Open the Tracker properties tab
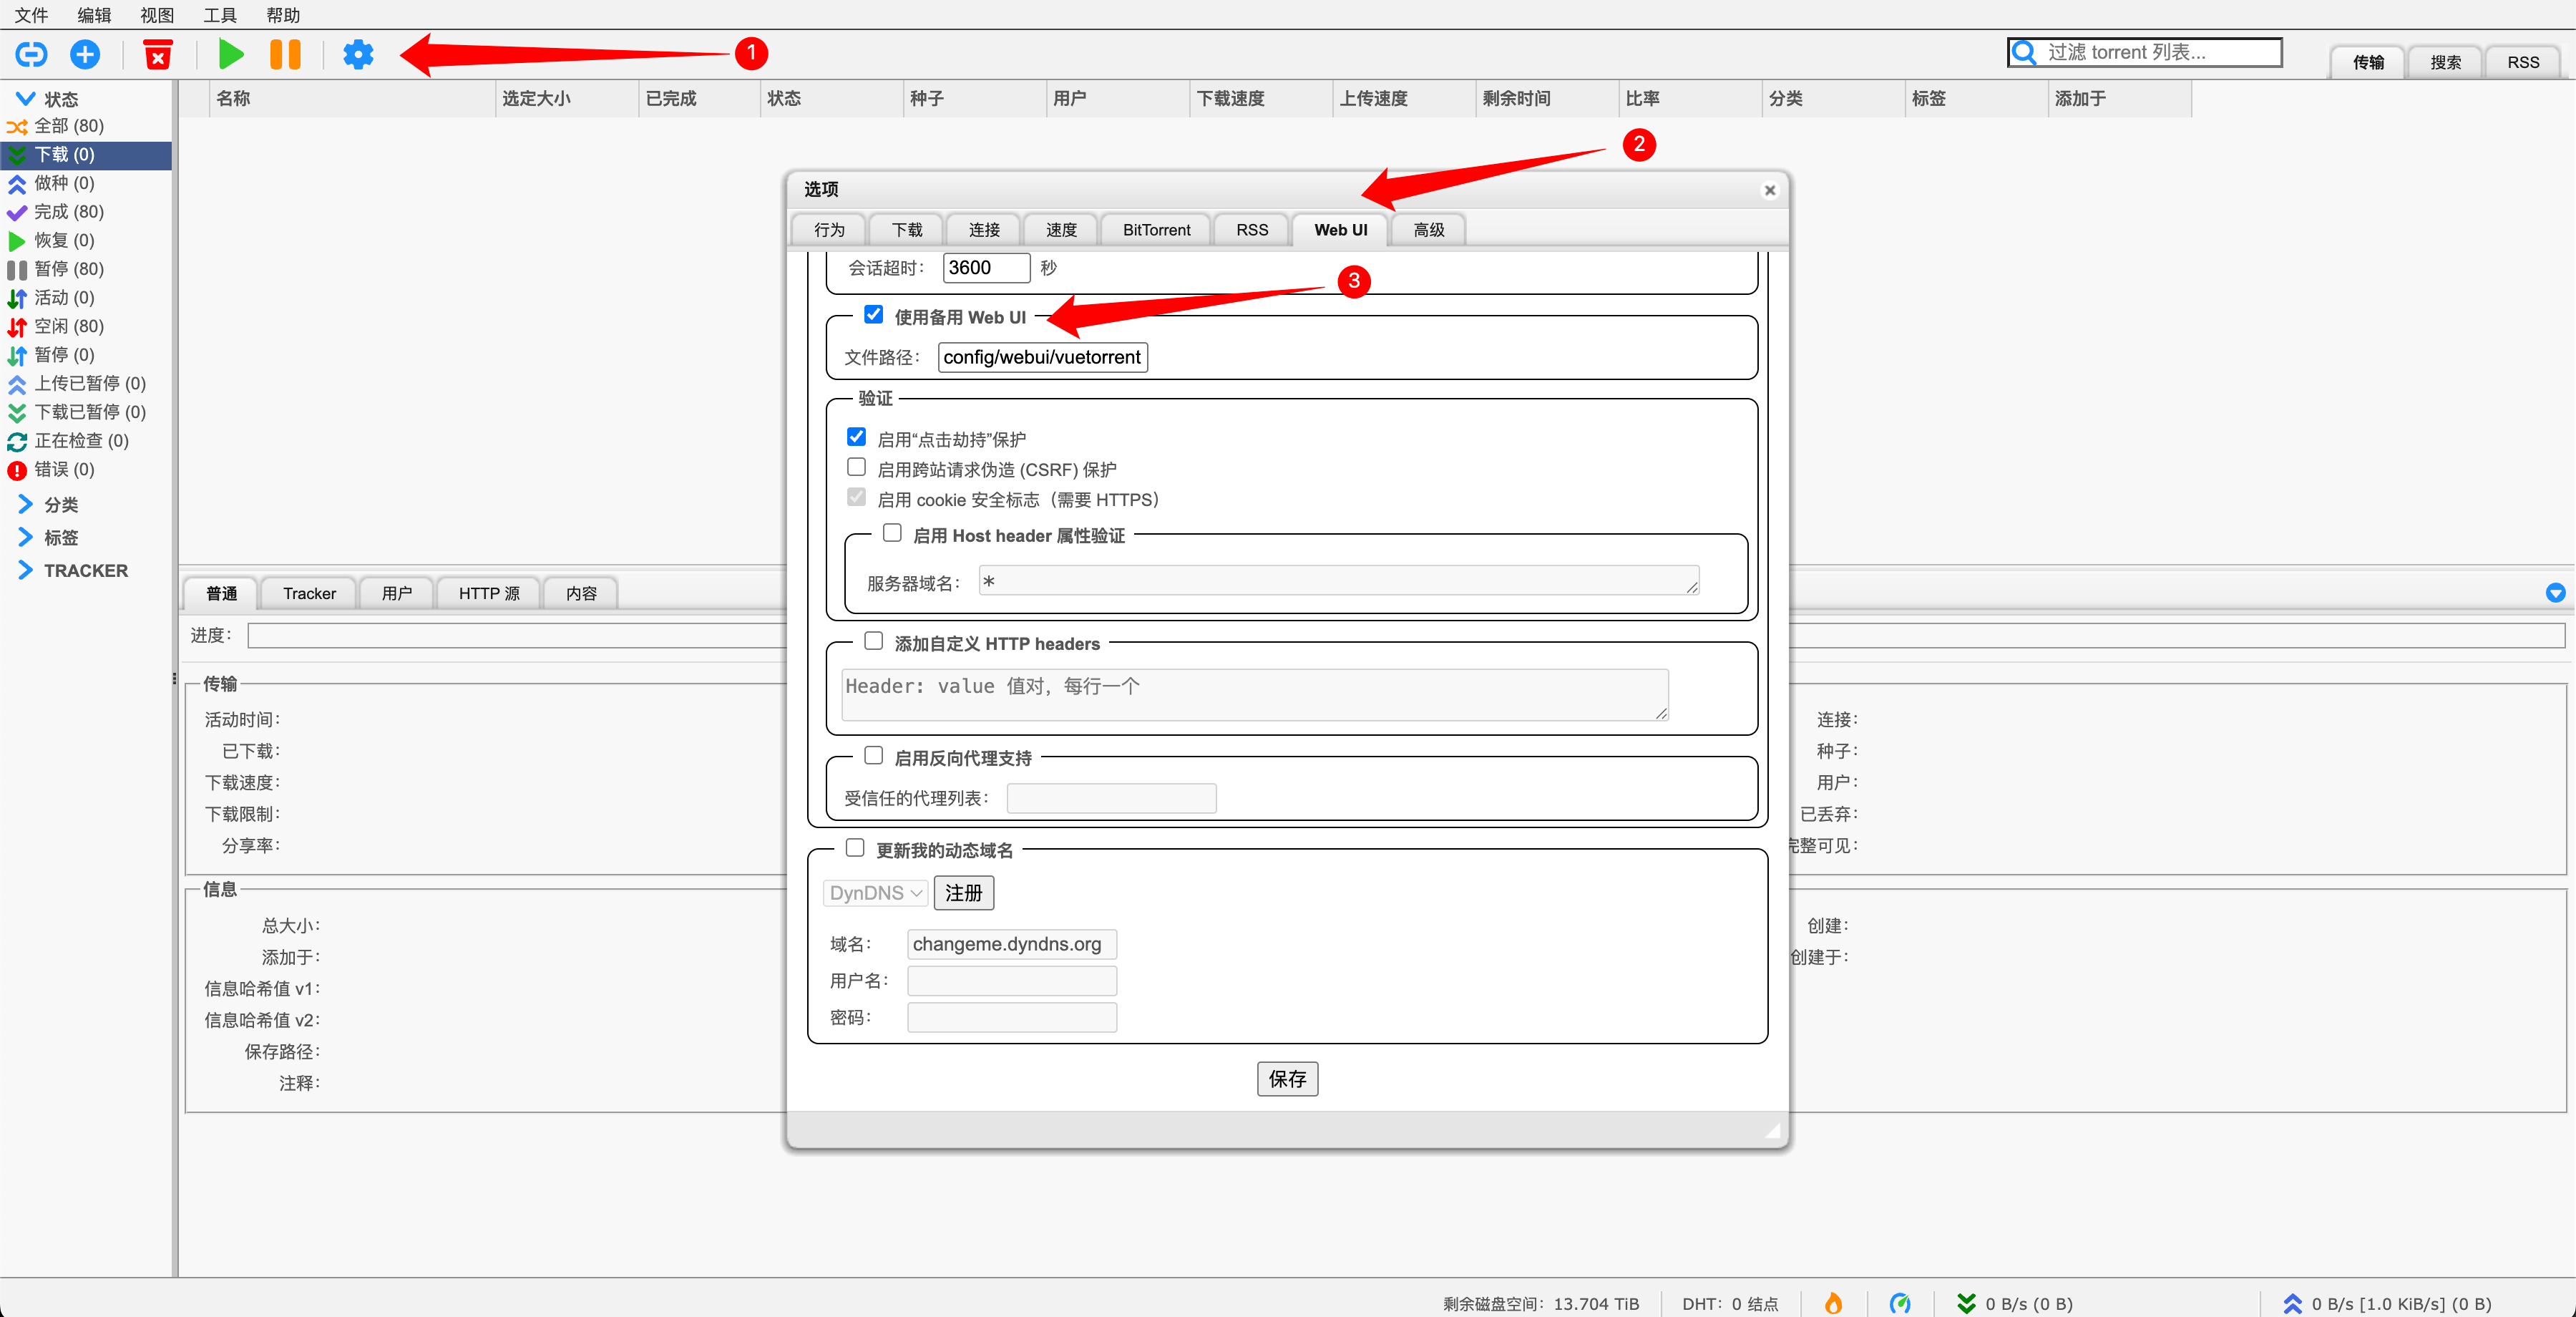 309,594
